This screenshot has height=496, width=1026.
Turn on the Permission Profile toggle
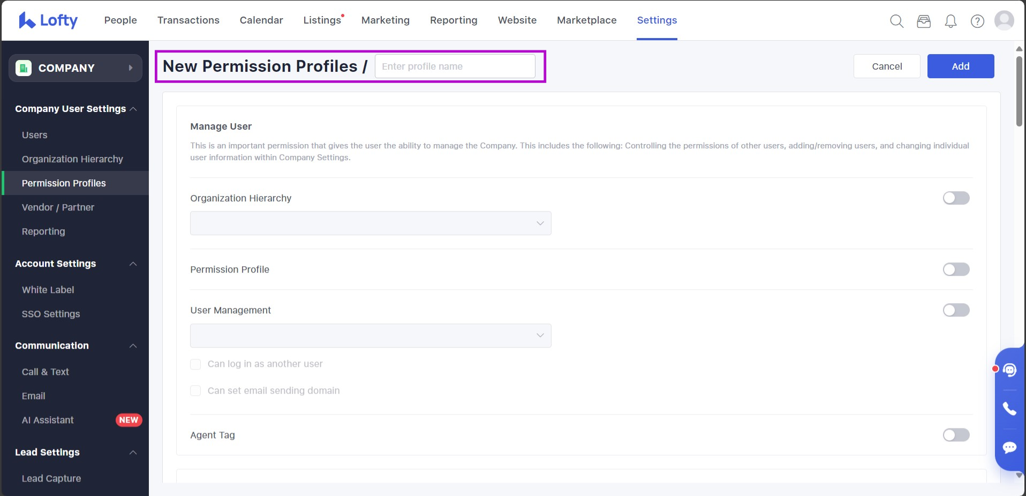956,269
